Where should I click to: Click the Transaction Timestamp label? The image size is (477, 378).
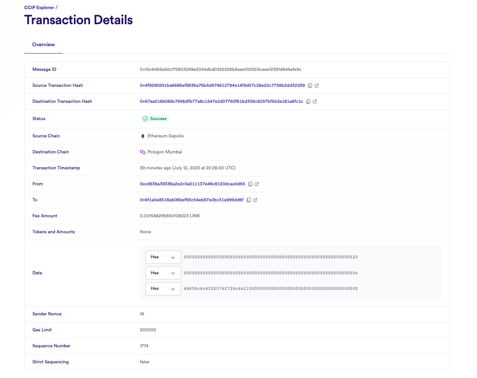pyautogui.click(x=56, y=168)
